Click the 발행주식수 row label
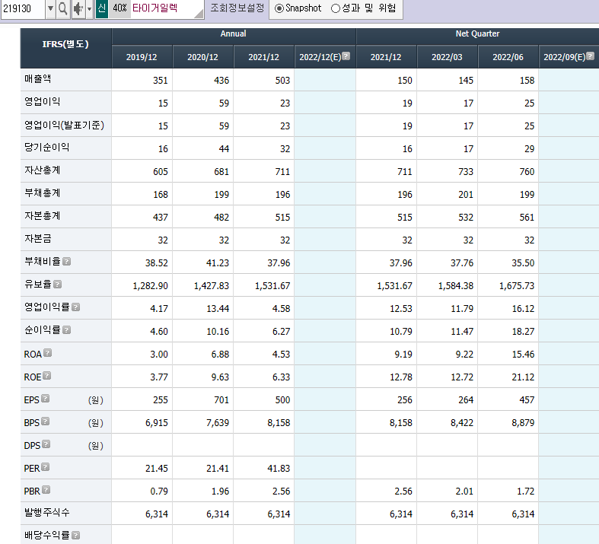The width and height of the screenshot is (599, 544). point(46,513)
